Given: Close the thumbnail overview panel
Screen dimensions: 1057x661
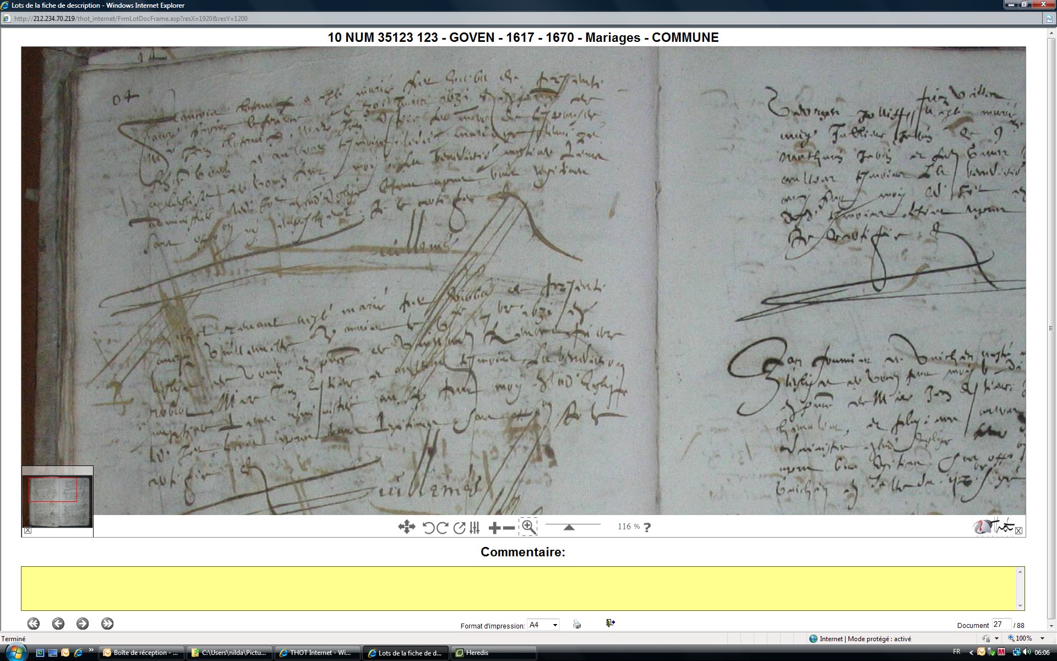Looking at the screenshot, I should point(28,530).
